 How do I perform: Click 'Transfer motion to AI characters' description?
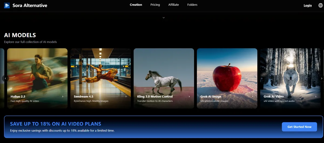(155, 101)
